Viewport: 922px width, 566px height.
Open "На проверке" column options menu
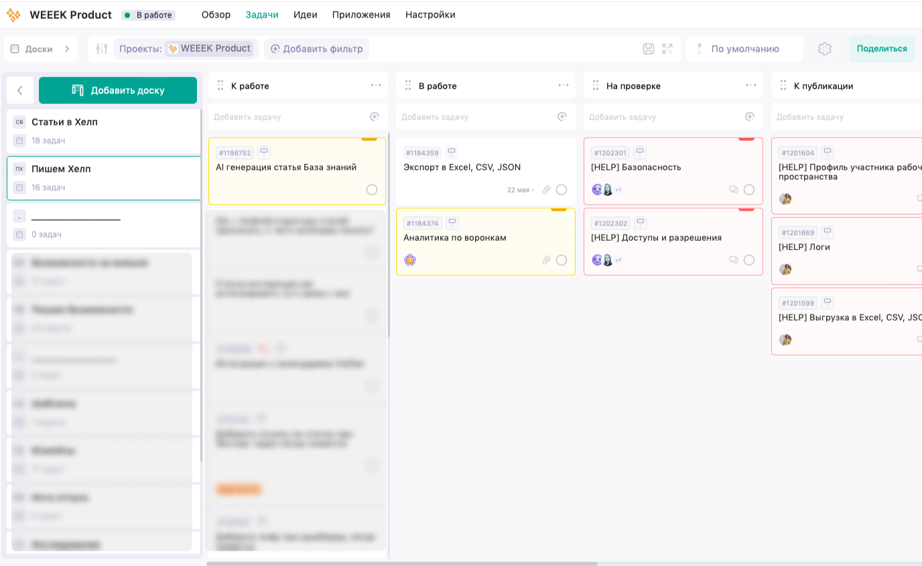[751, 86]
